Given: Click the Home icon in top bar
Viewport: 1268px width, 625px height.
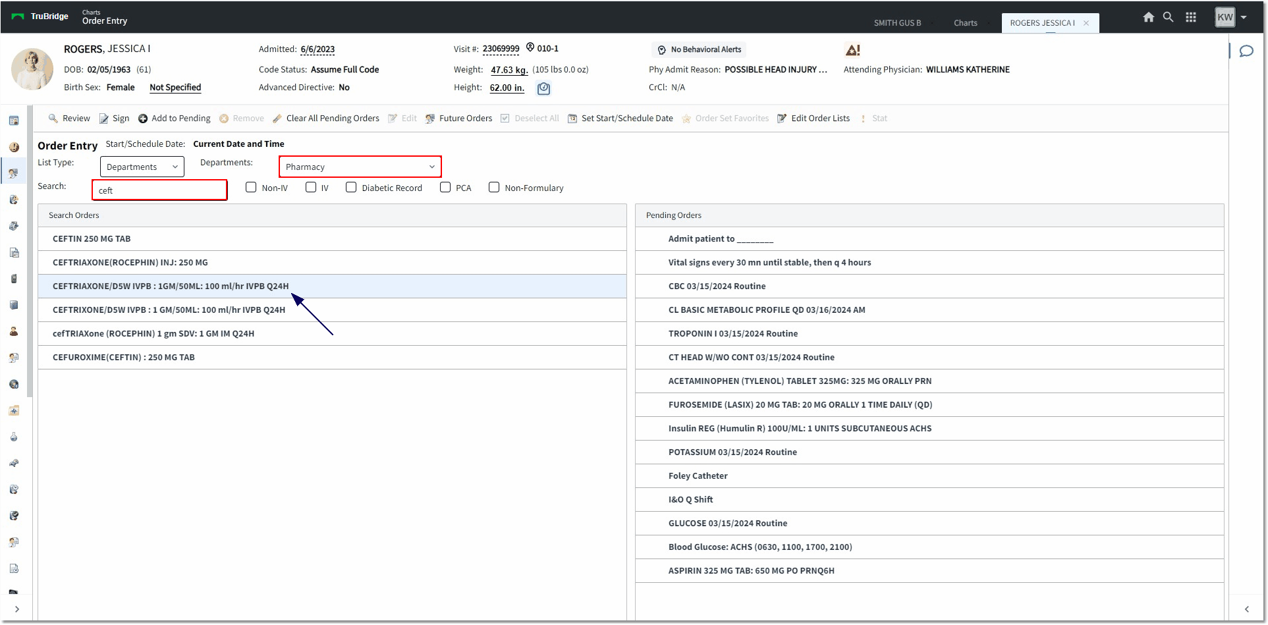Looking at the screenshot, I should tap(1148, 17).
